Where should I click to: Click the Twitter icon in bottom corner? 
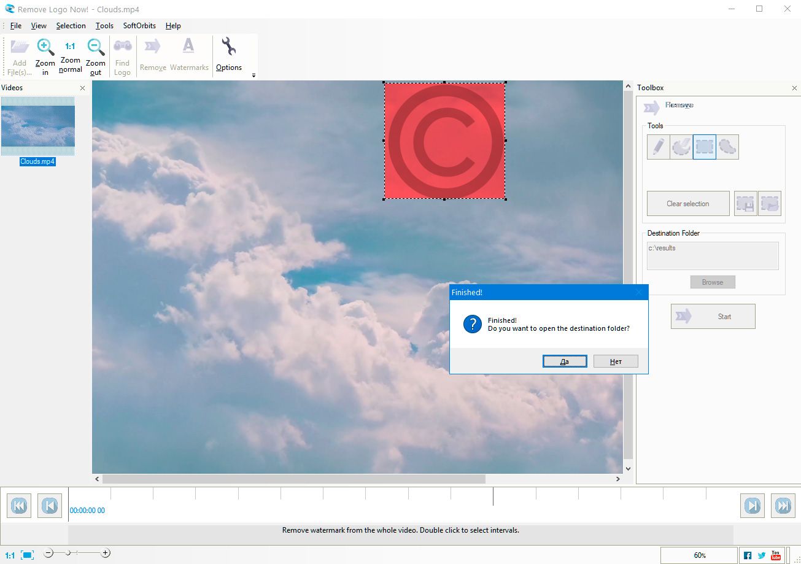click(x=762, y=554)
